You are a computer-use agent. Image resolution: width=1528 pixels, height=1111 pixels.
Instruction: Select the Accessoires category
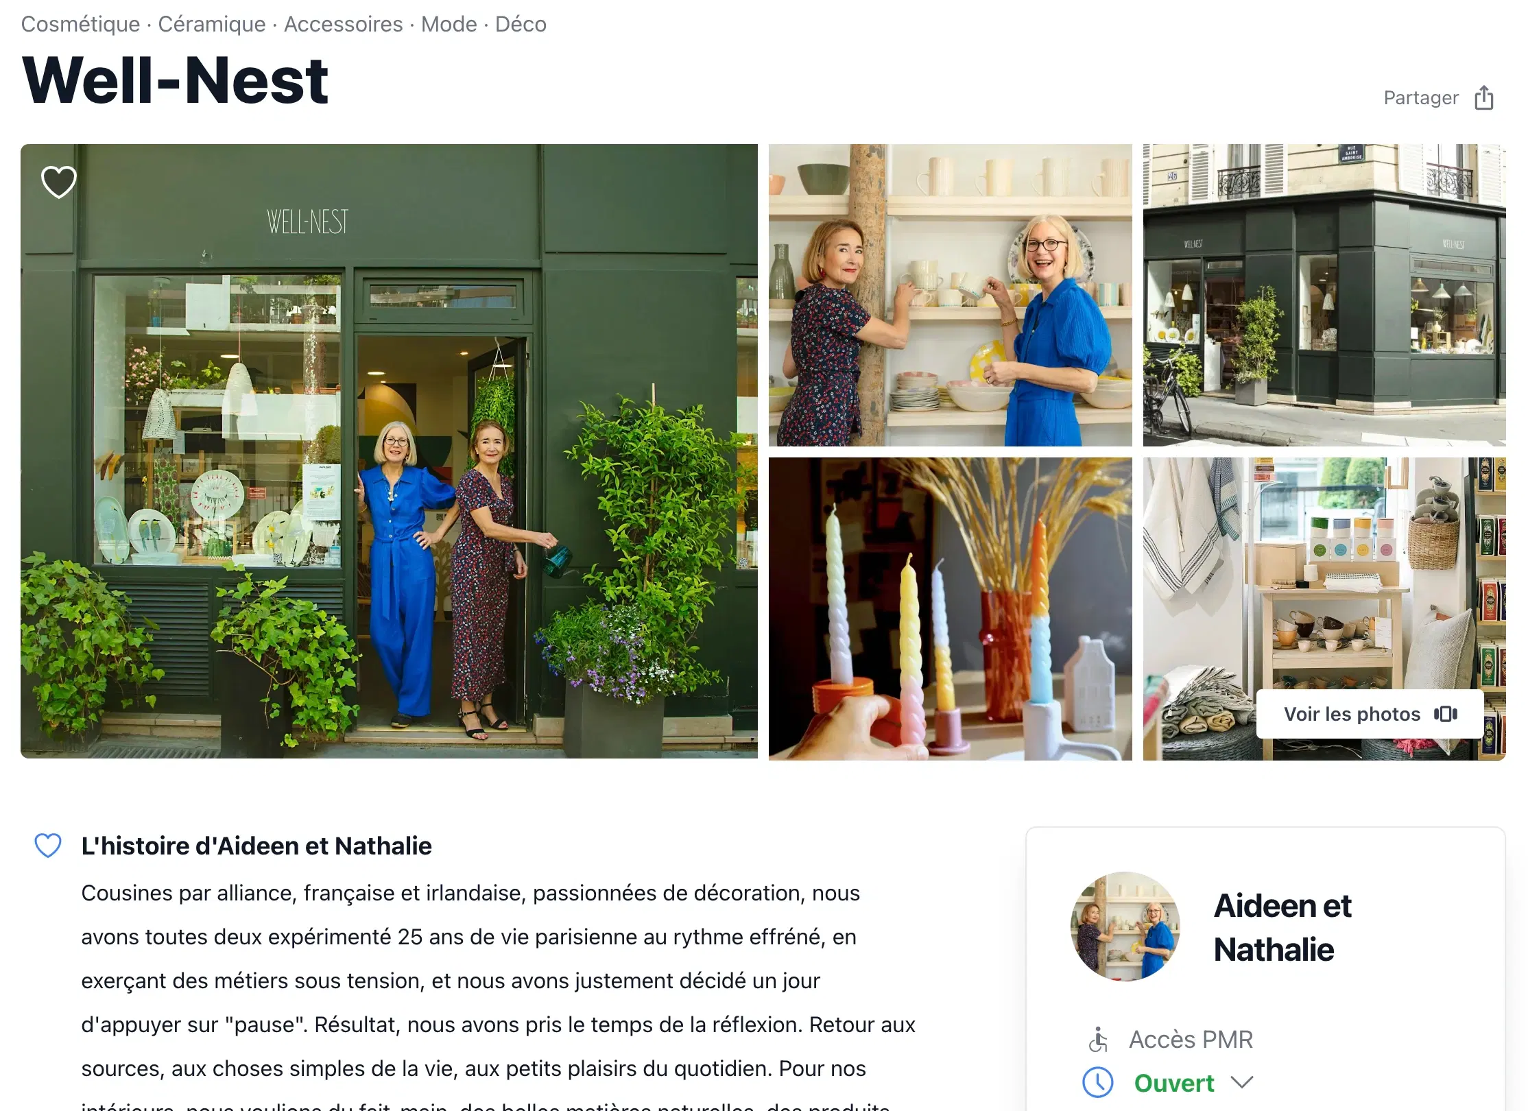point(344,24)
